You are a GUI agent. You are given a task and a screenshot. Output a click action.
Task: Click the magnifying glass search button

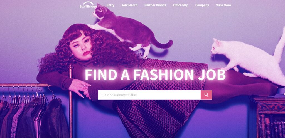coord(206,95)
